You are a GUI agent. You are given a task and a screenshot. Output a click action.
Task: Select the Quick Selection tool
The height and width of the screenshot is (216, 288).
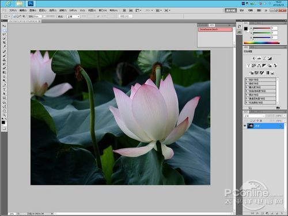[4, 39]
